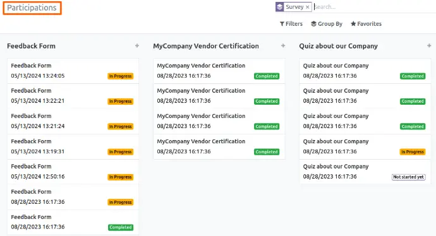The height and width of the screenshot is (236, 436).
Task: Open the Group By dropdown
Action: tap(327, 24)
